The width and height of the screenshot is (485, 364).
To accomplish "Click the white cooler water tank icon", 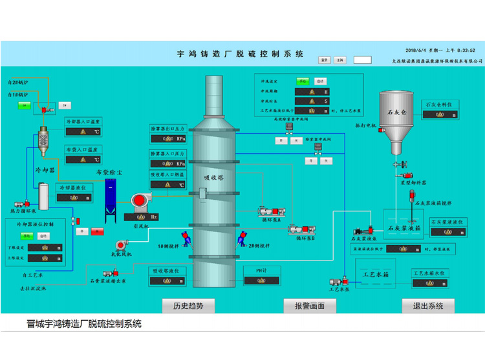I will [x=43, y=197].
